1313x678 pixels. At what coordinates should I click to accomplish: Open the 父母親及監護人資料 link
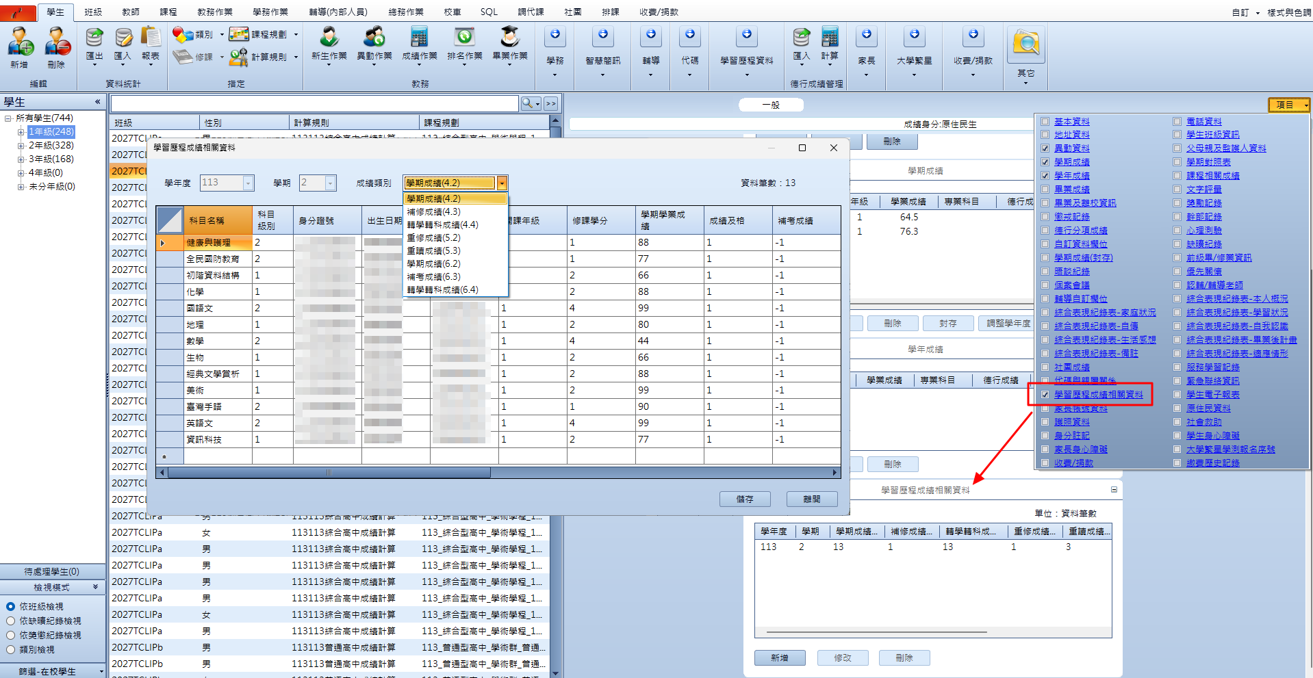click(1226, 148)
